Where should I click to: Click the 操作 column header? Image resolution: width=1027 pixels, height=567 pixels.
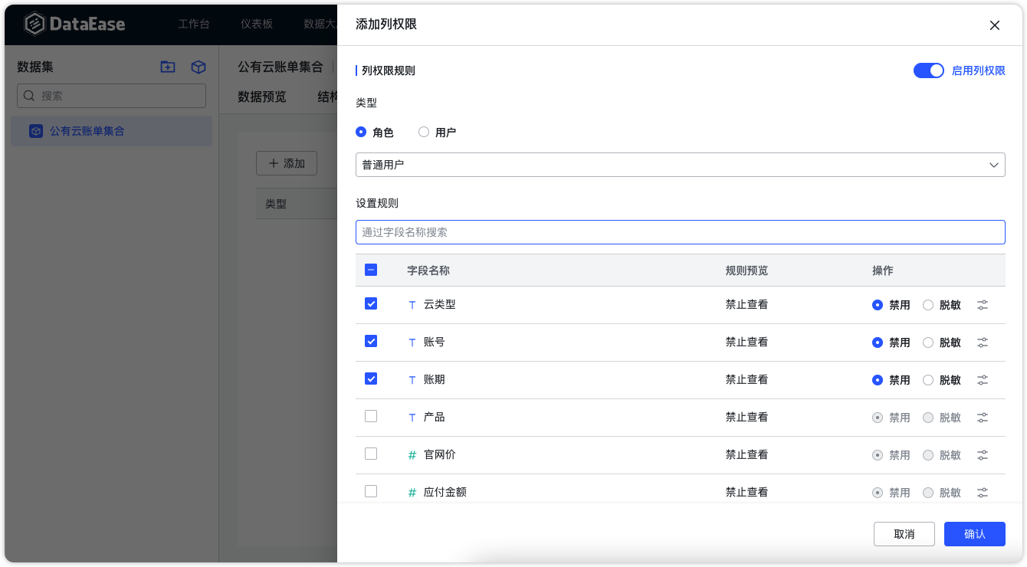883,270
